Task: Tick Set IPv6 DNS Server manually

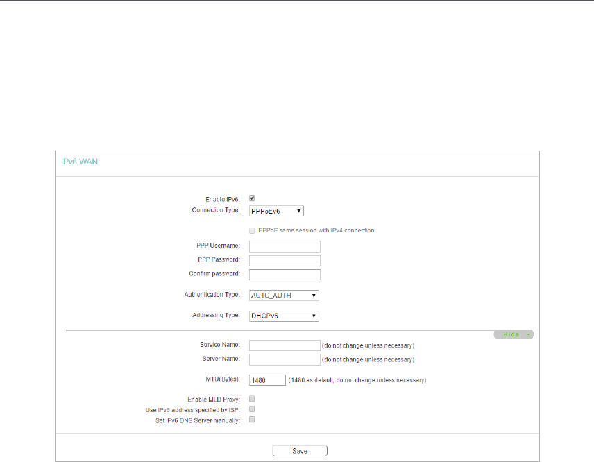Action: coord(252,420)
